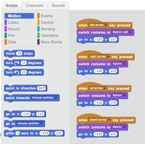Click the y value 114 input field
Screen dimensions: 145x144
(x=113, y=103)
